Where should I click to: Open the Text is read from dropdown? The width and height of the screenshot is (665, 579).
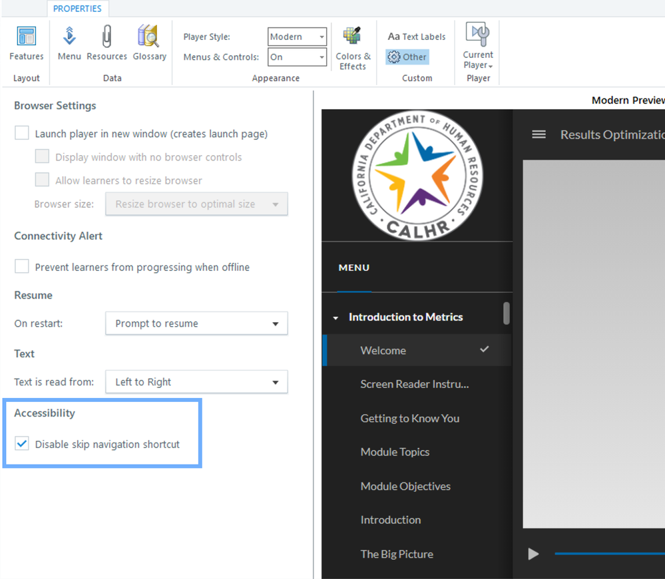pyautogui.click(x=196, y=382)
